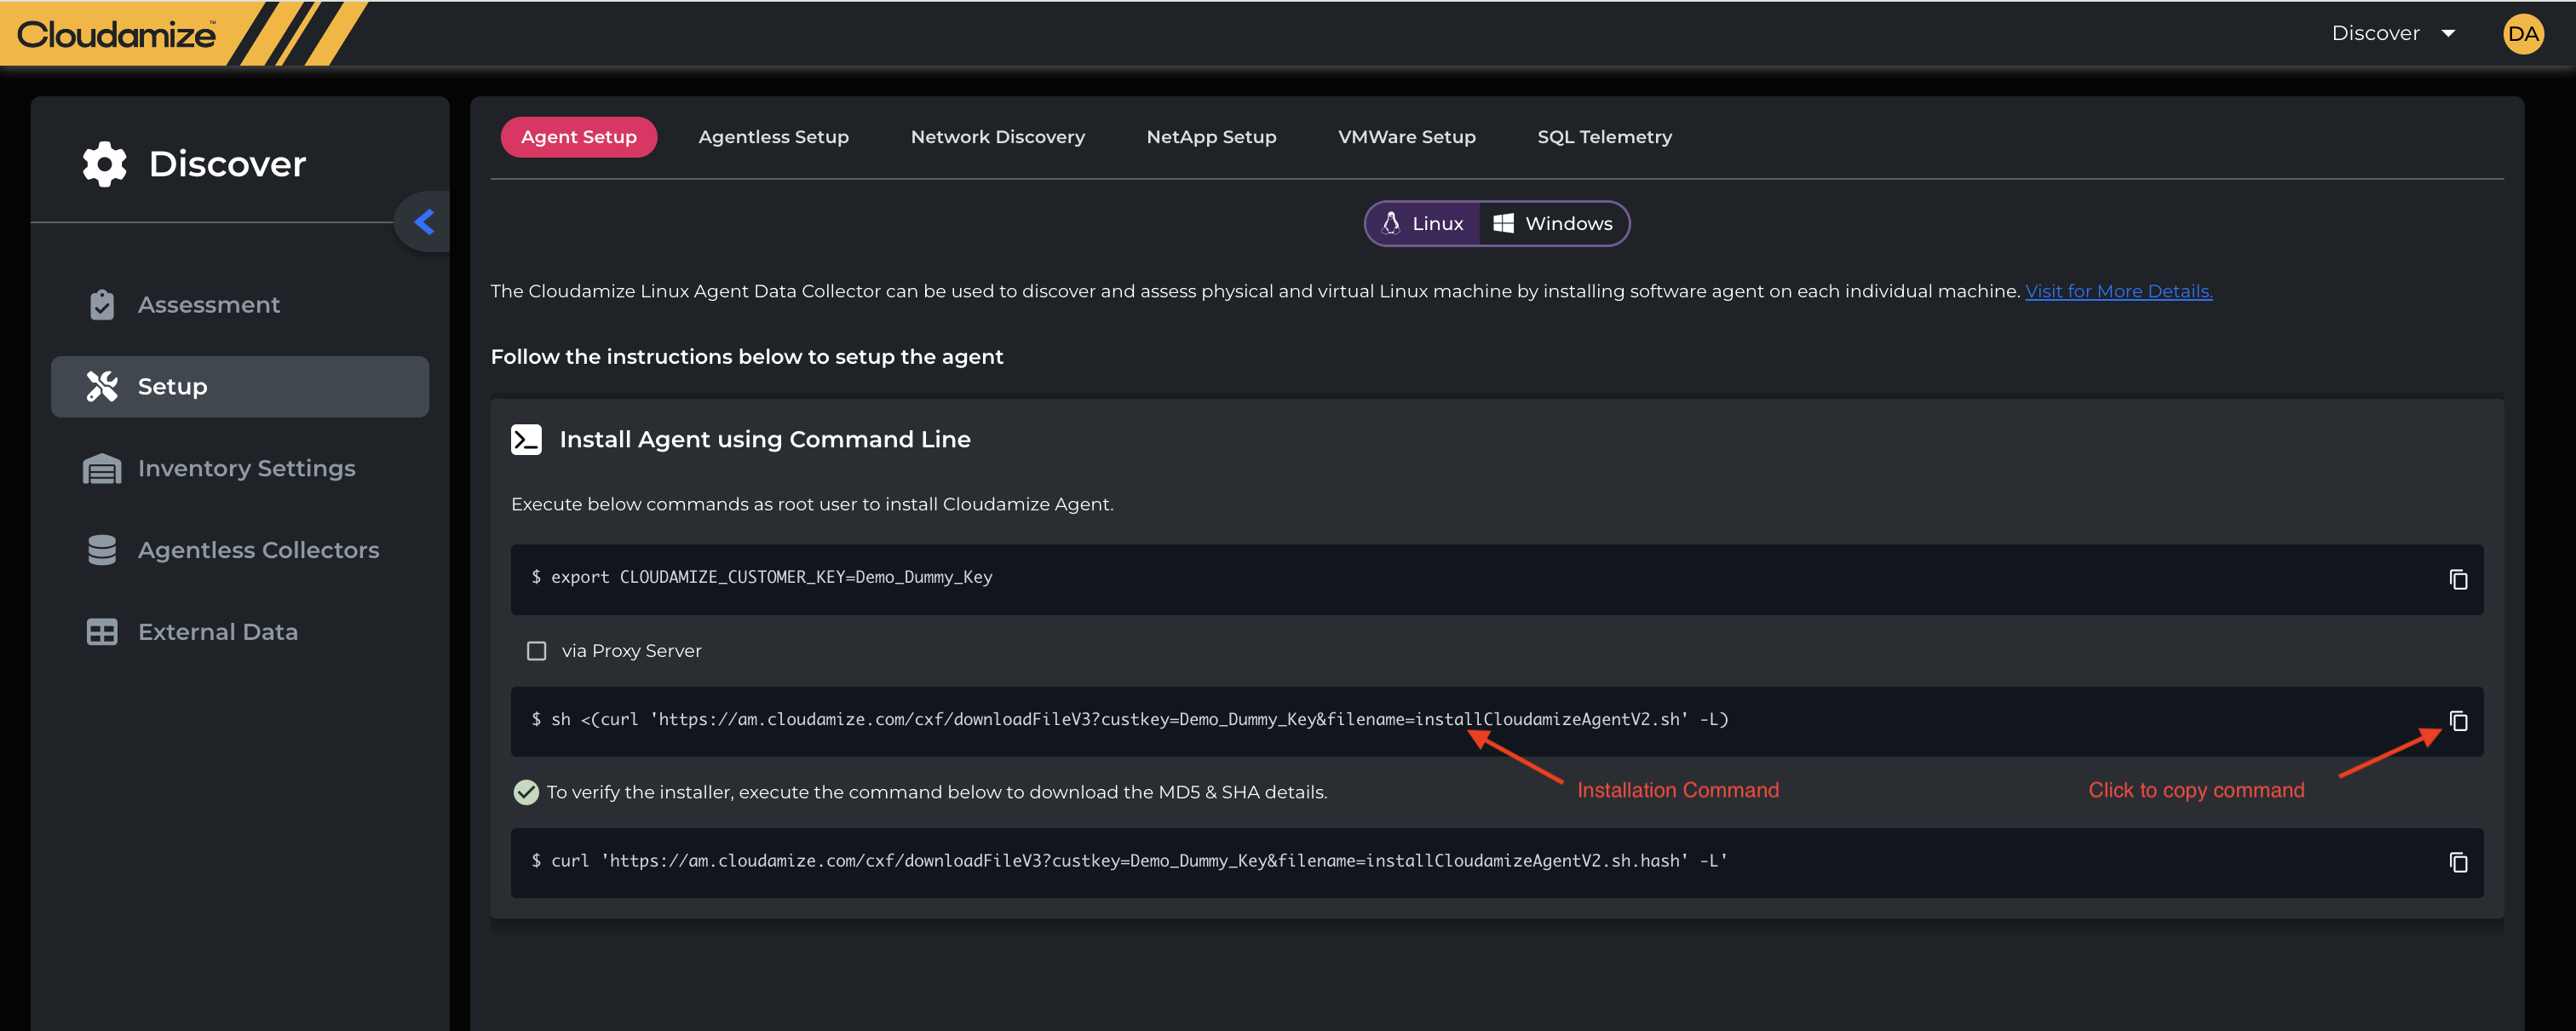Click the Cloudamize logo
Viewport: 2576px width, 1031px height.
(x=116, y=35)
